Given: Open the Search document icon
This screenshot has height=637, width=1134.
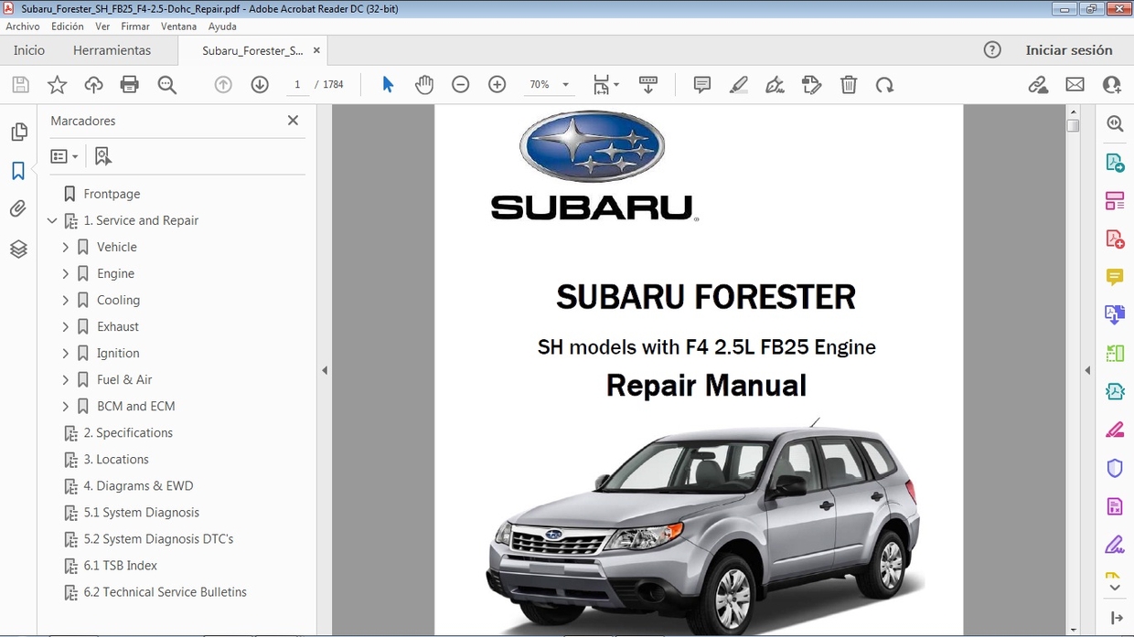Looking at the screenshot, I should [x=166, y=84].
